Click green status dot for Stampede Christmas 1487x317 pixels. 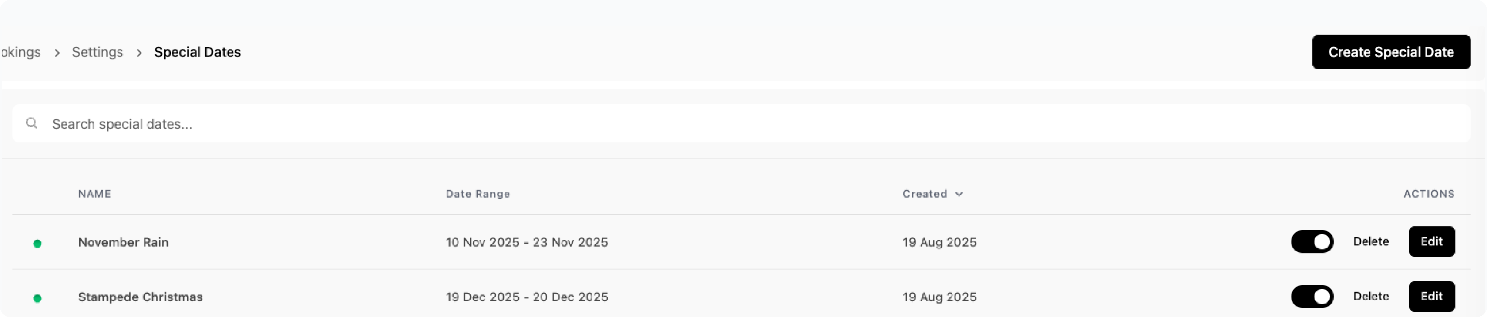37,298
